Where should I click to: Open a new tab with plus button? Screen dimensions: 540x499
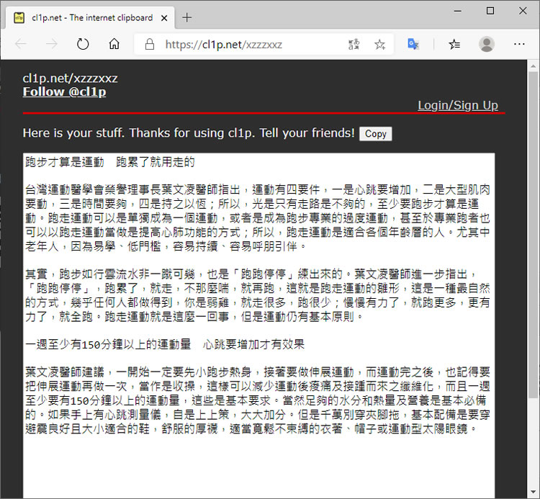186,17
